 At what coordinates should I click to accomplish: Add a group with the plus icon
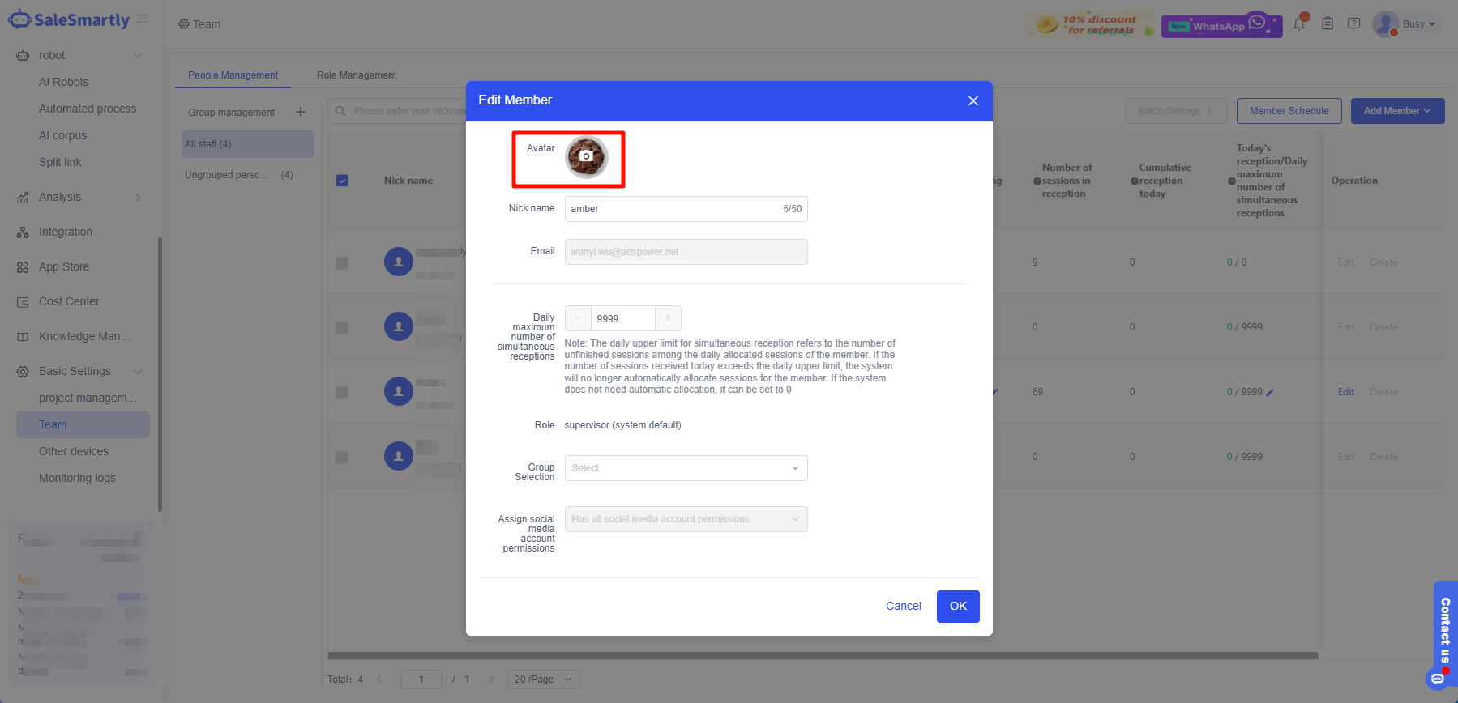pos(301,112)
